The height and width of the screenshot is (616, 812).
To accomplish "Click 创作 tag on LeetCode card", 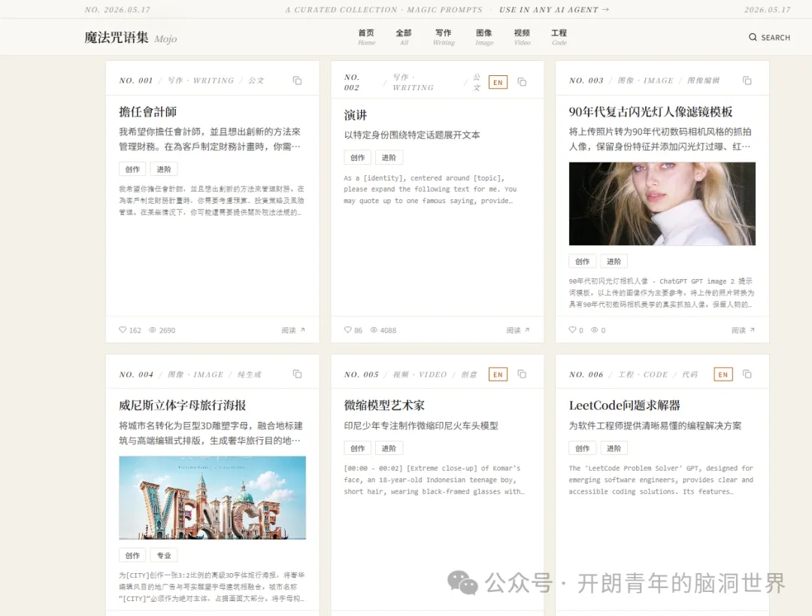I will point(582,448).
